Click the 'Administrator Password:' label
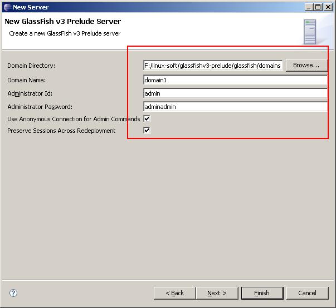Viewport: 336px width, 308px height. coord(40,107)
